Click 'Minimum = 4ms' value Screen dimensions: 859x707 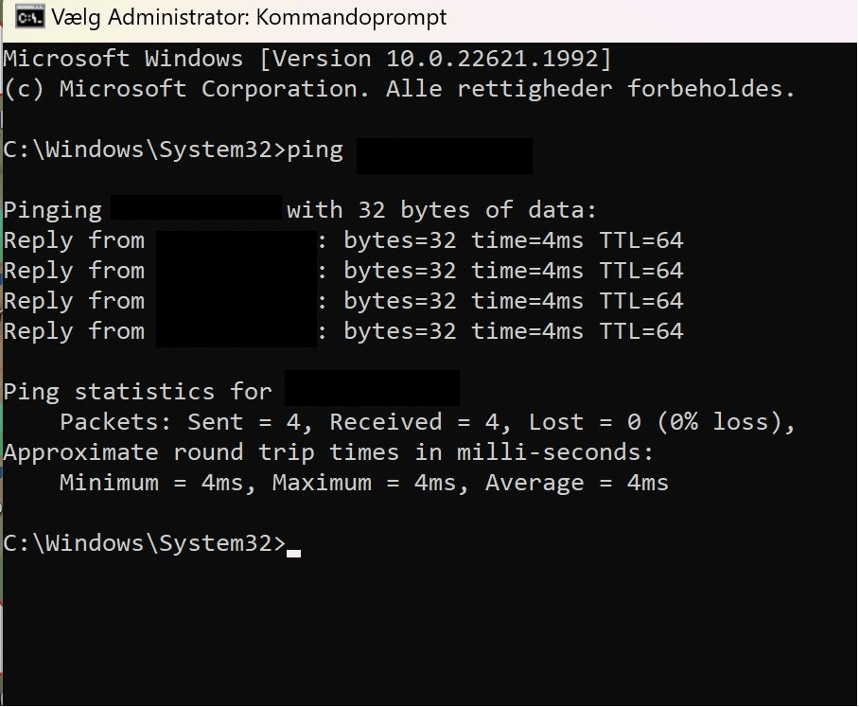[151, 483]
